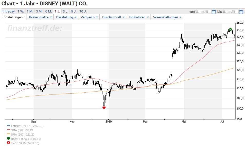Screen dimensions: 245x146
Task: Click the 'Einstellungen:' label
Action: (x=13, y=17)
